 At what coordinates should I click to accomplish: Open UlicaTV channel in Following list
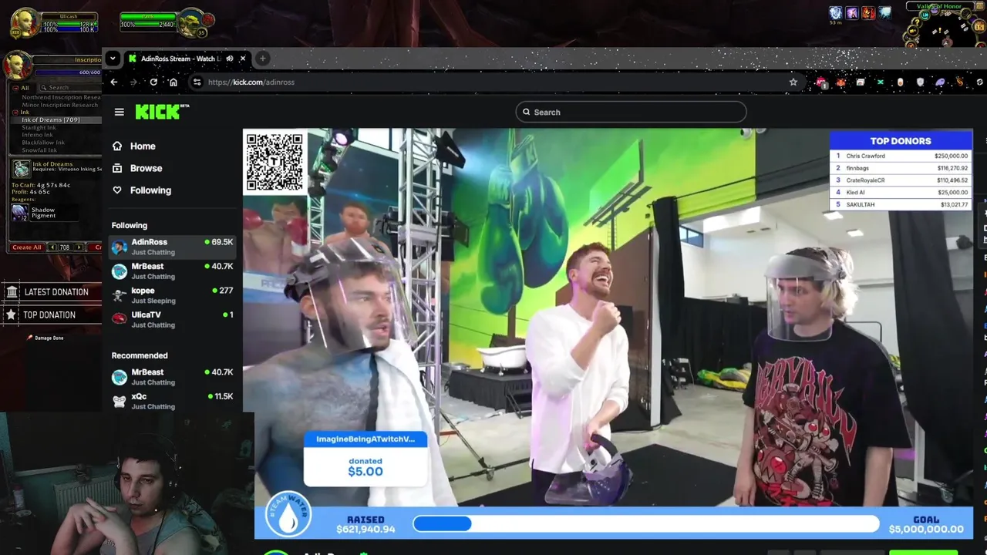(x=172, y=319)
